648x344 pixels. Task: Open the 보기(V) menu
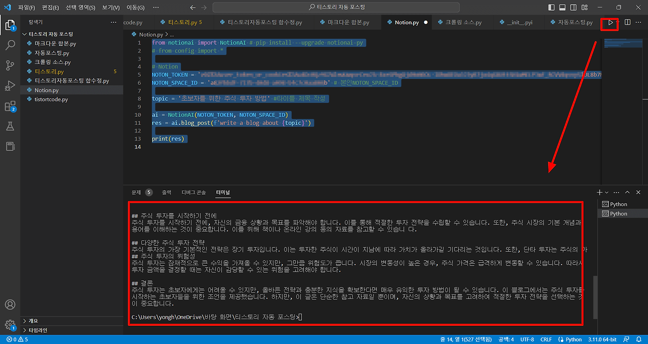pyautogui.click(x=110, y=8)
